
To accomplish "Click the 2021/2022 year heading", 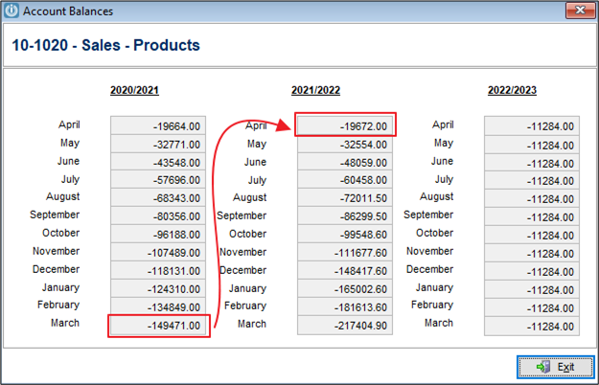I will point(315,90).
